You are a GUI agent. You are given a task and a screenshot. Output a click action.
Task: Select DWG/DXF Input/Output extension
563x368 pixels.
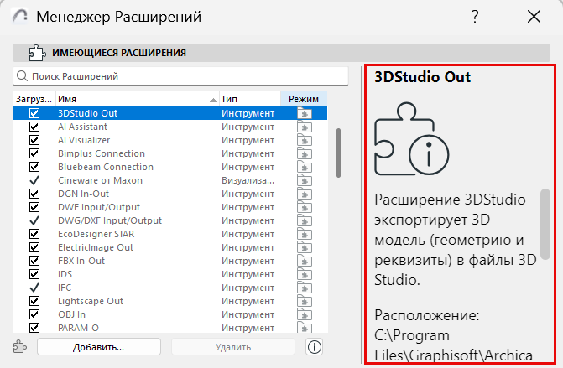tap(169, 220)
